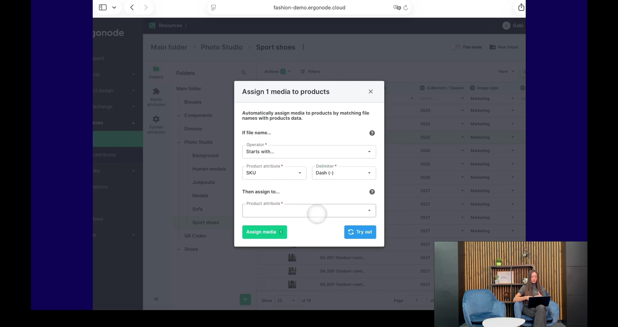Open the Show 25 rows-per-page dropdown
Viewport: 618px width, 327px height.
[x=286, y=301]
